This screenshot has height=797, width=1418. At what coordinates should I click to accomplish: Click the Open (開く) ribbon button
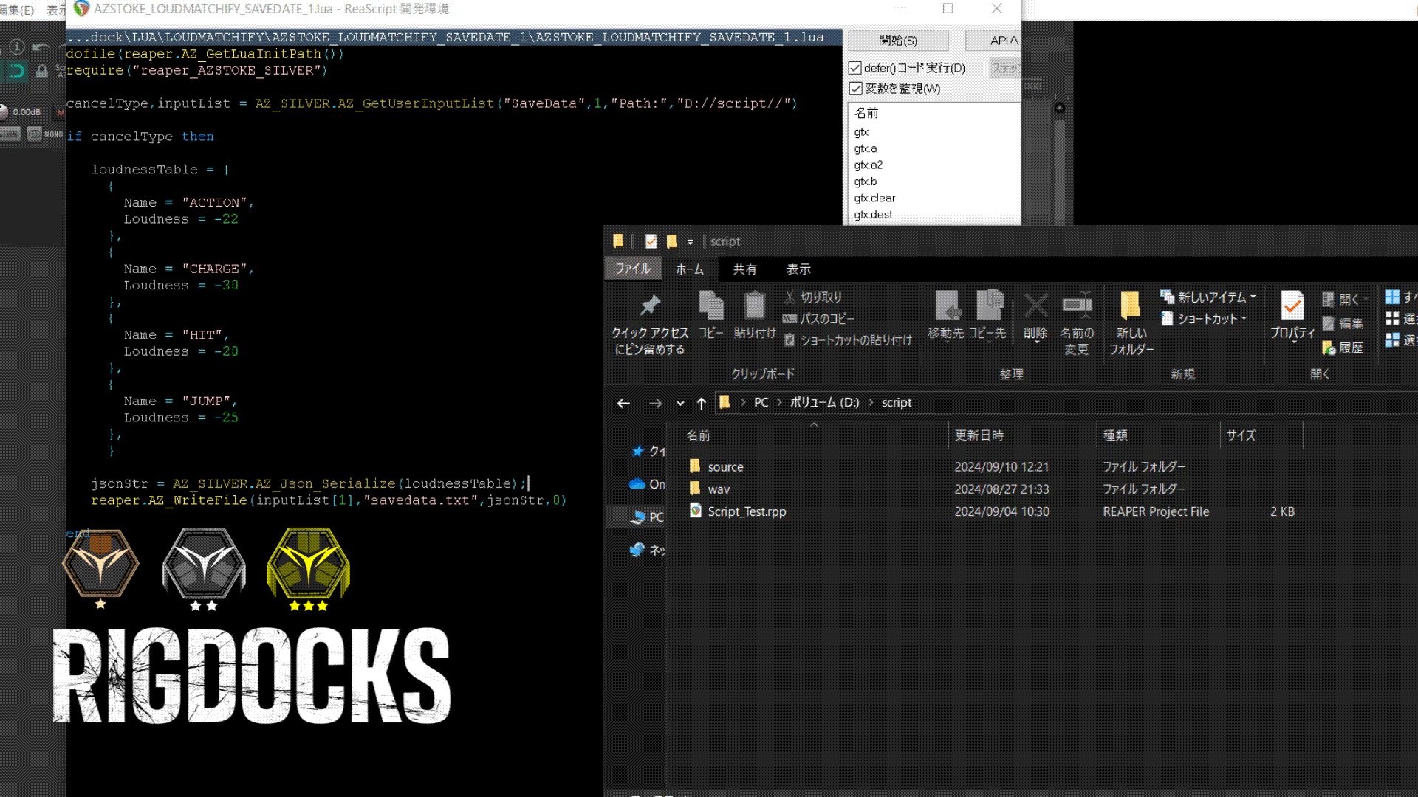(x=1343, y=300)
